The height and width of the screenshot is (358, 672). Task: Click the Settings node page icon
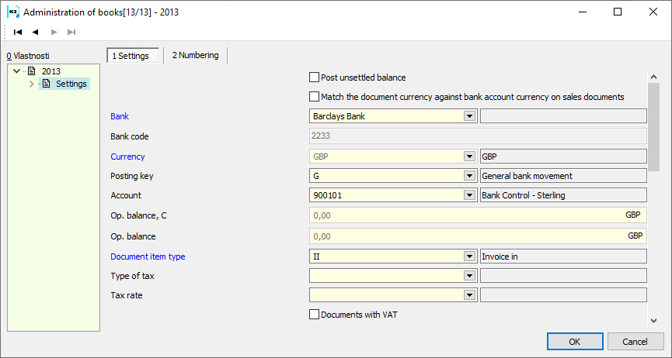pyautogui.click(x=46, y=84)
